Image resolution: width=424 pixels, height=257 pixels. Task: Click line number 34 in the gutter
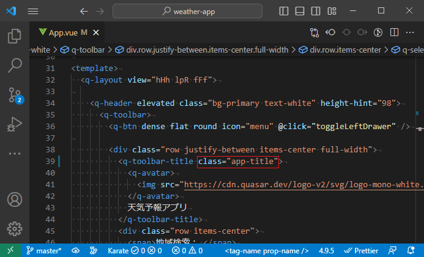(x=50, y=103)
